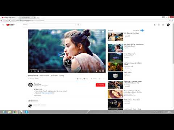Open YouTube apps grid icon
174x130 pixels.
tap(159, 25)
